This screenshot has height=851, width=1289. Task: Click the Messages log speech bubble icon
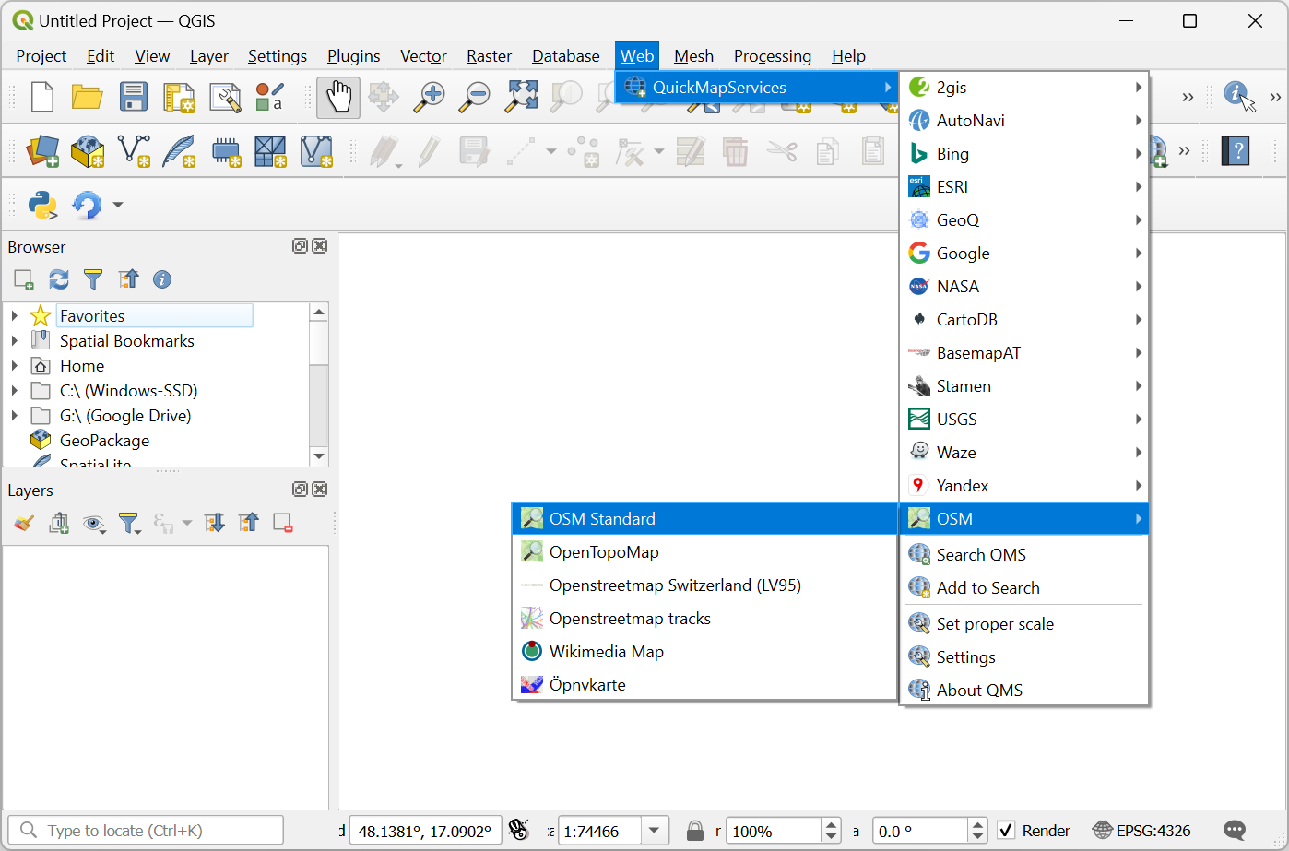point(1235,831)
